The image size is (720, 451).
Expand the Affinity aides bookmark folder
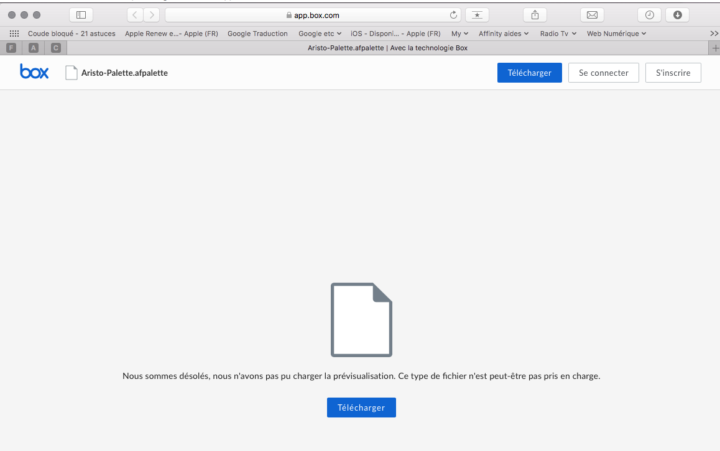tap(504, 34)
